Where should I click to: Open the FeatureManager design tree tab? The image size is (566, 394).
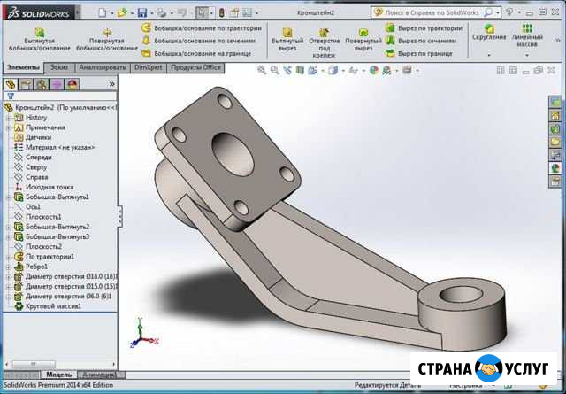(x=11, y=84)
